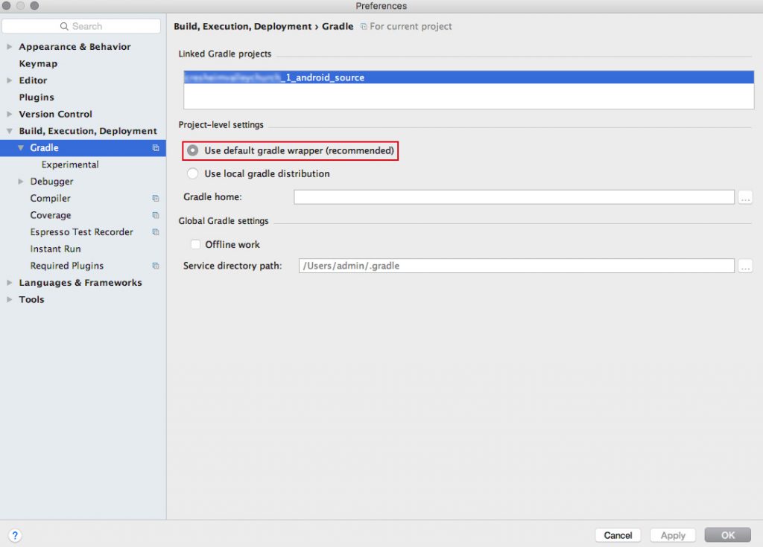The width and height of the screenshot is (763, 547).
Task: Click project icon beside Required Plugins
Action: click(156, 266)
